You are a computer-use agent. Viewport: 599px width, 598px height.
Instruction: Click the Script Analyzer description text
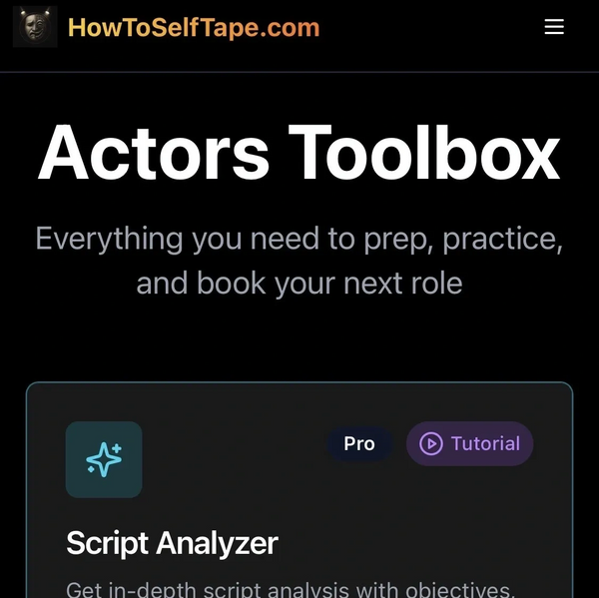tap(290, 588)
